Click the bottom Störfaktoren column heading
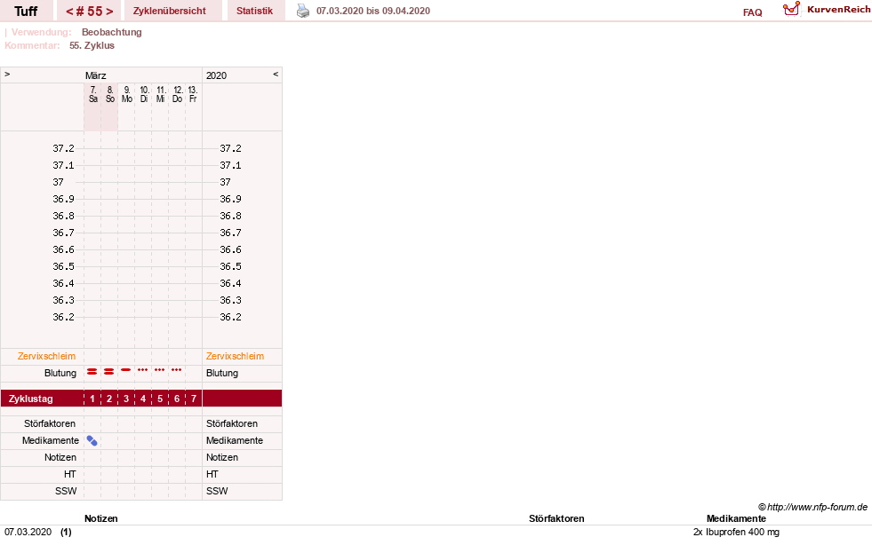This screenshot has width=872, height=553. pyautogui.click(x=556, y=518)
